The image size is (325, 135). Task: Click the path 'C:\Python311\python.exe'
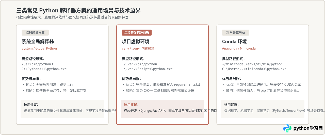tap(44, 69)
